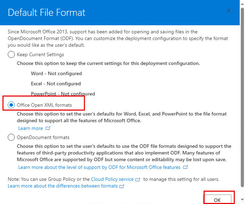Viewport: 245px width, 204px height.
Task: Open the ODF level of support link
Action: (99, 167)
